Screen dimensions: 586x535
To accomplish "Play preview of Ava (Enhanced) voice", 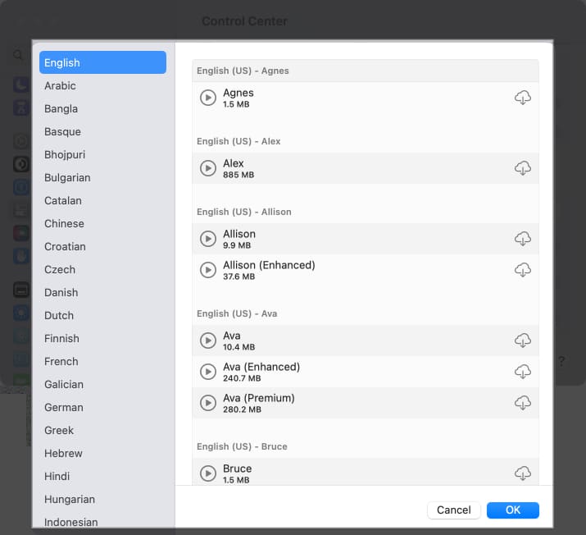I will click(x=208, y=372).
